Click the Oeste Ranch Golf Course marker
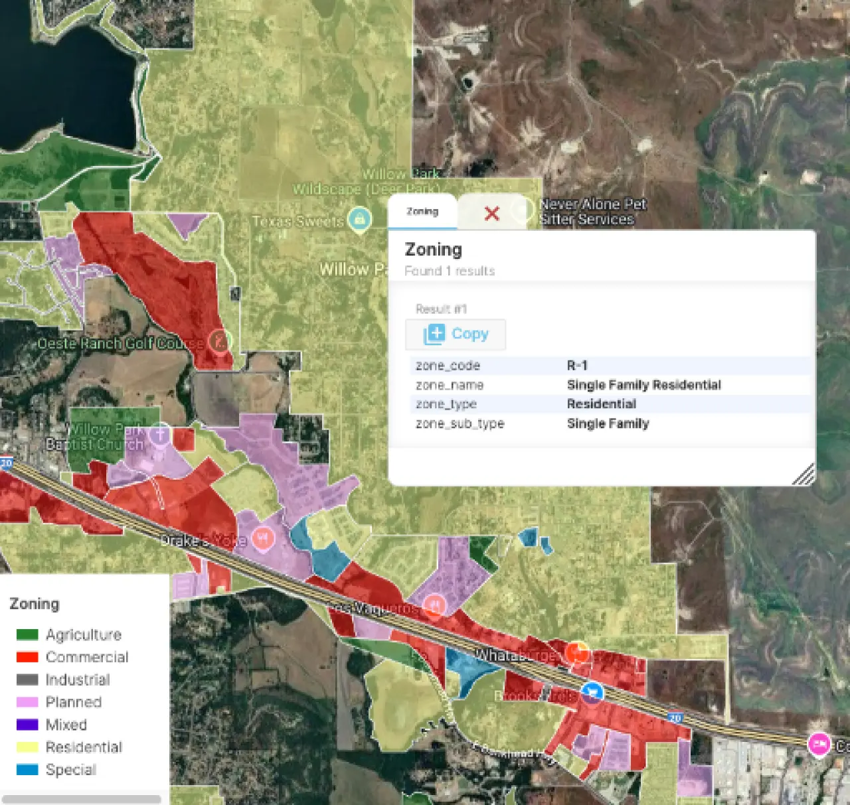Image resolution: width=850 pixels, height=805 pixels. click(219, 342)
